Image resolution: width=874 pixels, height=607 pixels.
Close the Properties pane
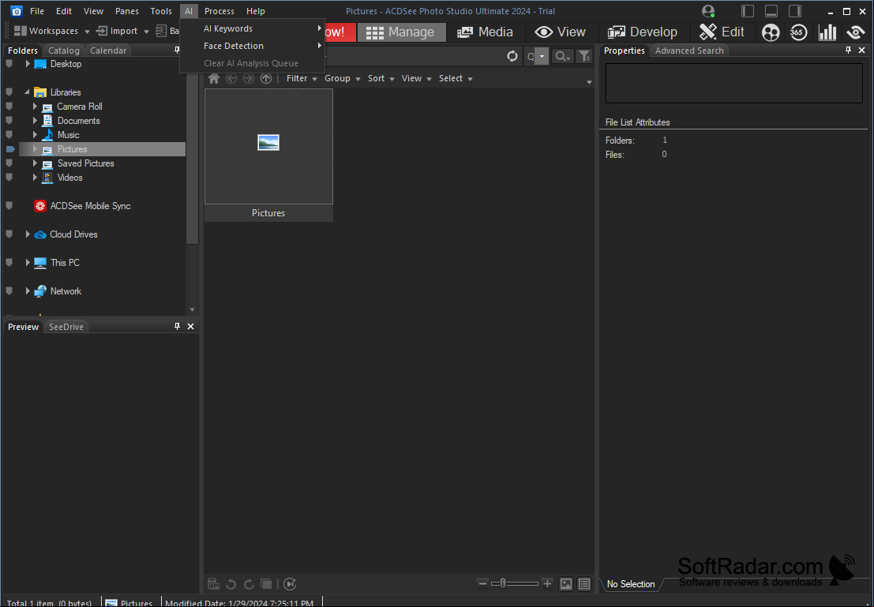coord(861,51)
